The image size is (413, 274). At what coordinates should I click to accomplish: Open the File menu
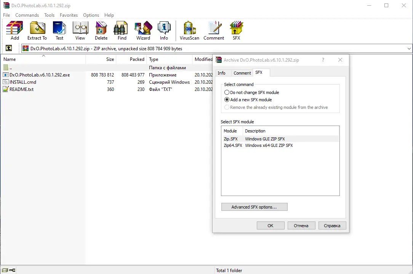click(6, 15)
